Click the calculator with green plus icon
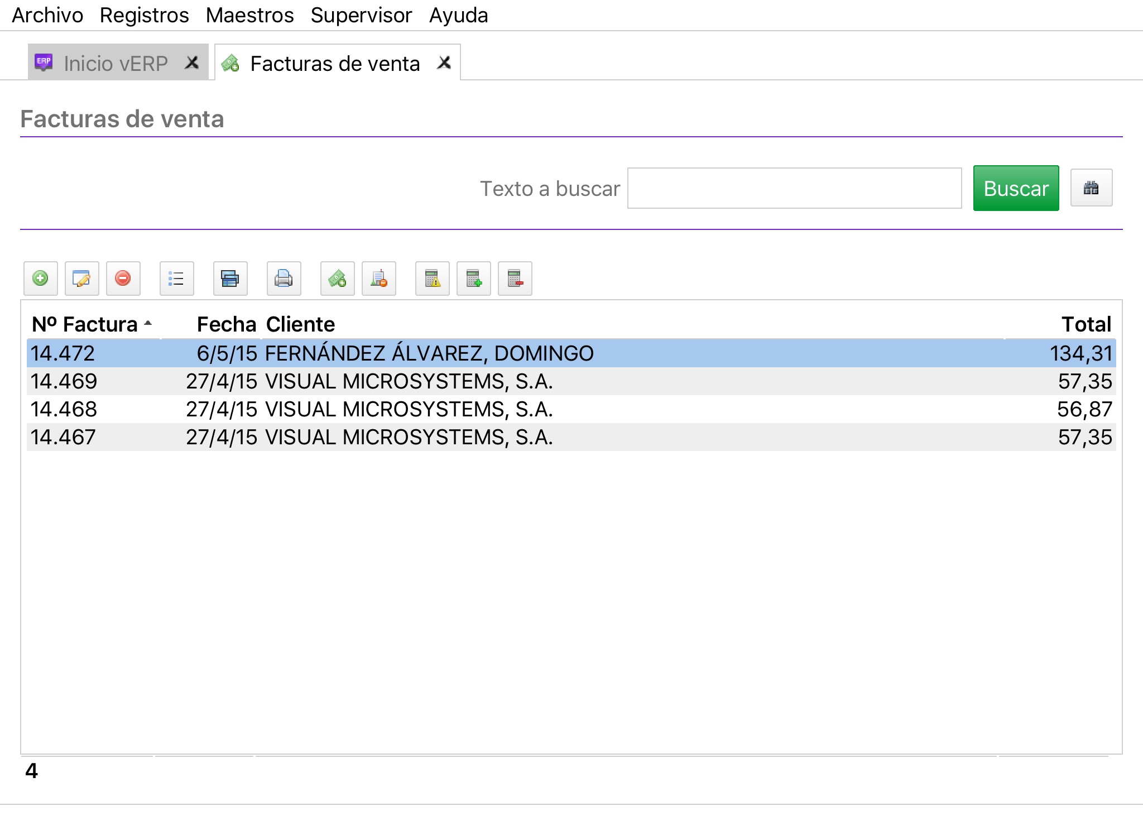 [474, 279]
